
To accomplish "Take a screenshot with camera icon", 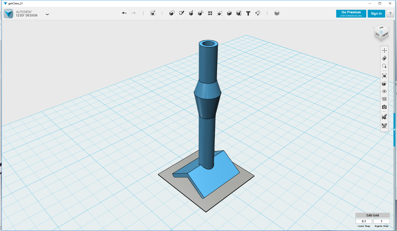I will click(x=384, y=107).
